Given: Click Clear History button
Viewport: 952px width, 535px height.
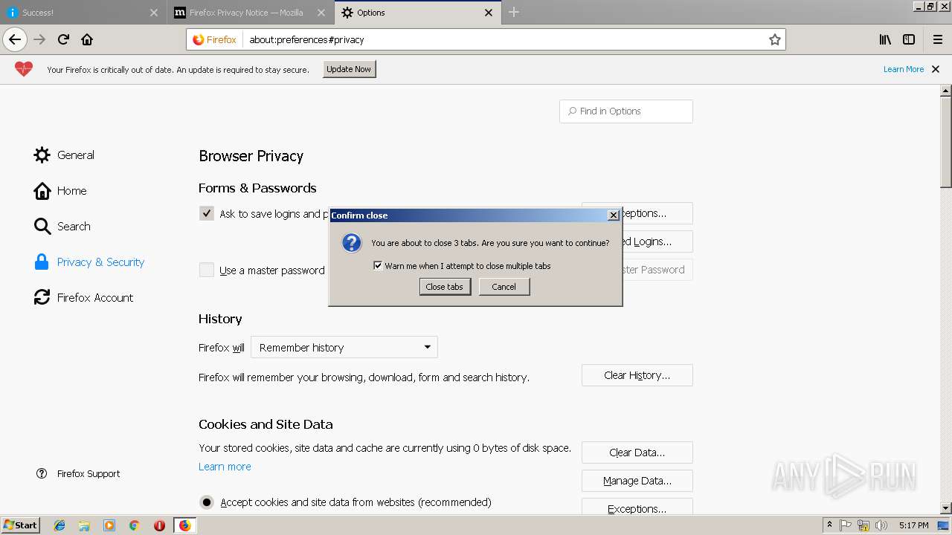Looking at the screenshot, I should point(637,375).
